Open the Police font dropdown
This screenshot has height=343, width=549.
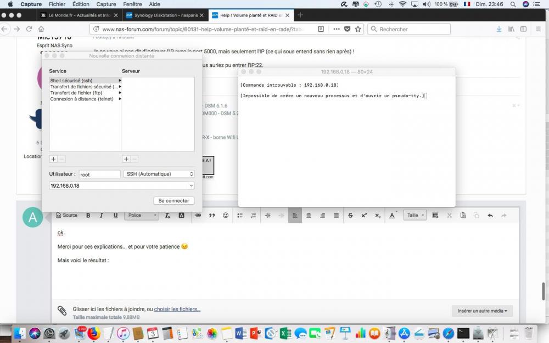click(142, 215)
